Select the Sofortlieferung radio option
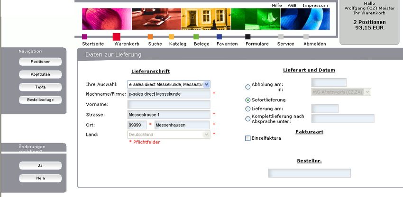The height and width of the screenshot is (197, 403). [248, 100]
